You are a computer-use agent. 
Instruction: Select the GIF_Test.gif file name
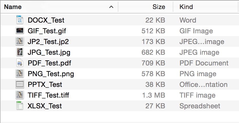coord(47,31)
